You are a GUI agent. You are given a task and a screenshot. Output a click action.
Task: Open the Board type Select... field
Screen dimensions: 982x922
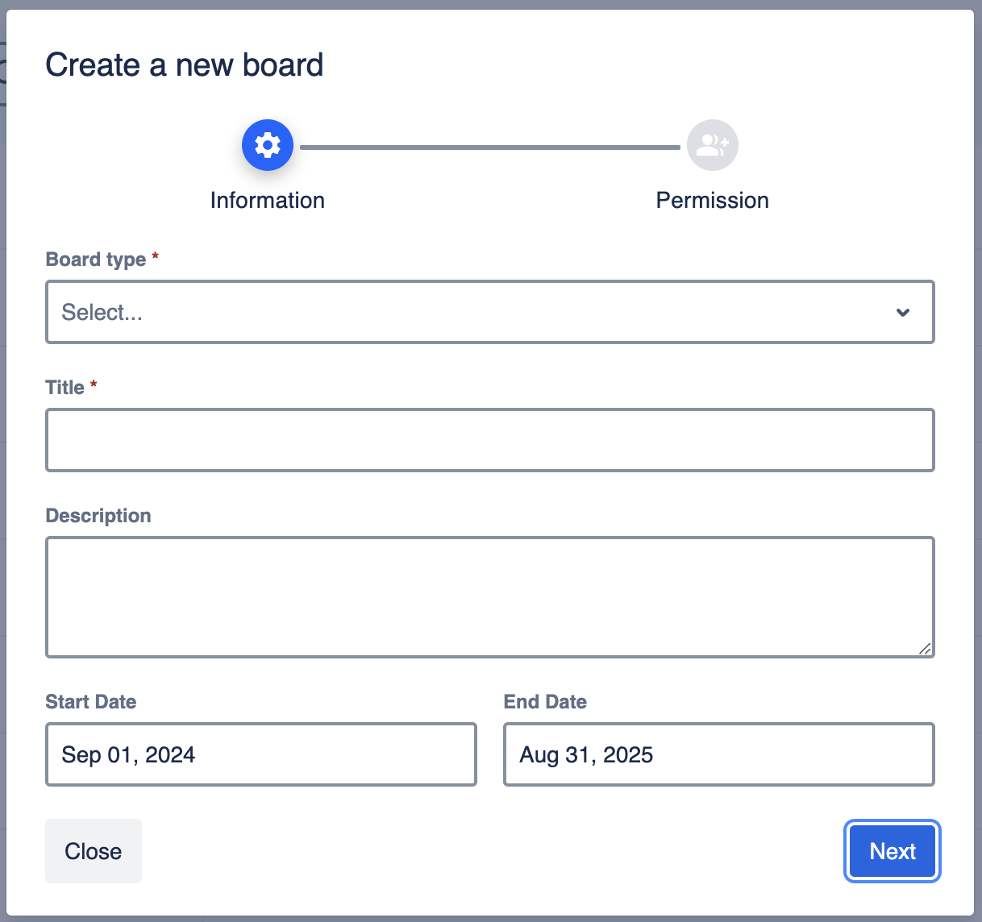pyautogui.click(x=468, y=313)
